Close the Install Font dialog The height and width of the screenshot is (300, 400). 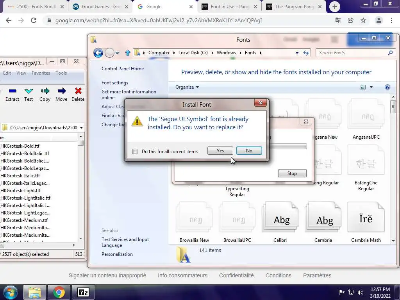[x=261, y=103]
